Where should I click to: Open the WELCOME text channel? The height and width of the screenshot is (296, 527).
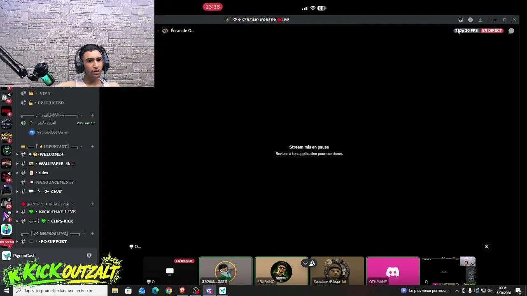[x=58, y=154]
